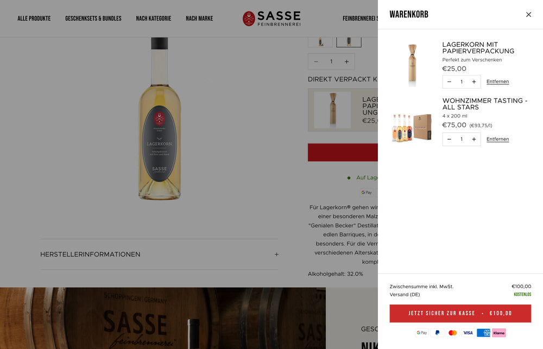Decrease Lagerkorn mit Papierverpackung quantity in cart
The image size is (543, 349).
(449, 82)
